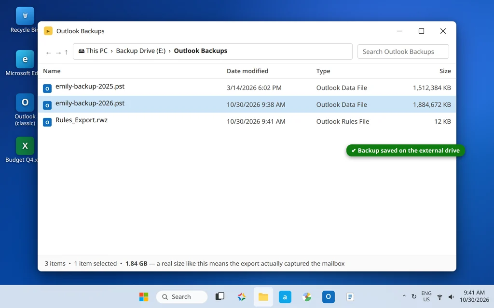This screenshot has height=308, width=494.
Task: Select emily-backup-2025.pst file name
Action: point(90,87)
